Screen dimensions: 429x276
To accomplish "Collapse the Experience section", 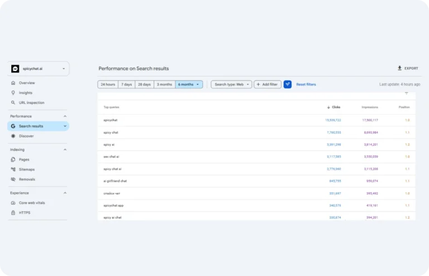I will tap(65, 193).
